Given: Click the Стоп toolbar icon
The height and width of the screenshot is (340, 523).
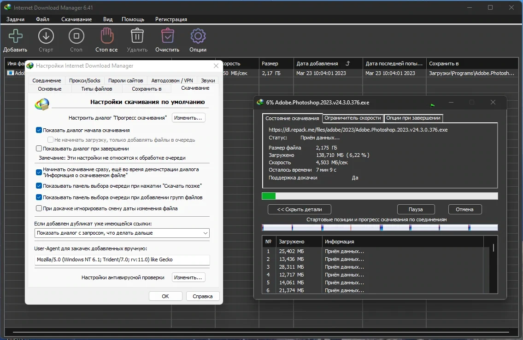Looking at the screenshot, I should pos(76,36).
